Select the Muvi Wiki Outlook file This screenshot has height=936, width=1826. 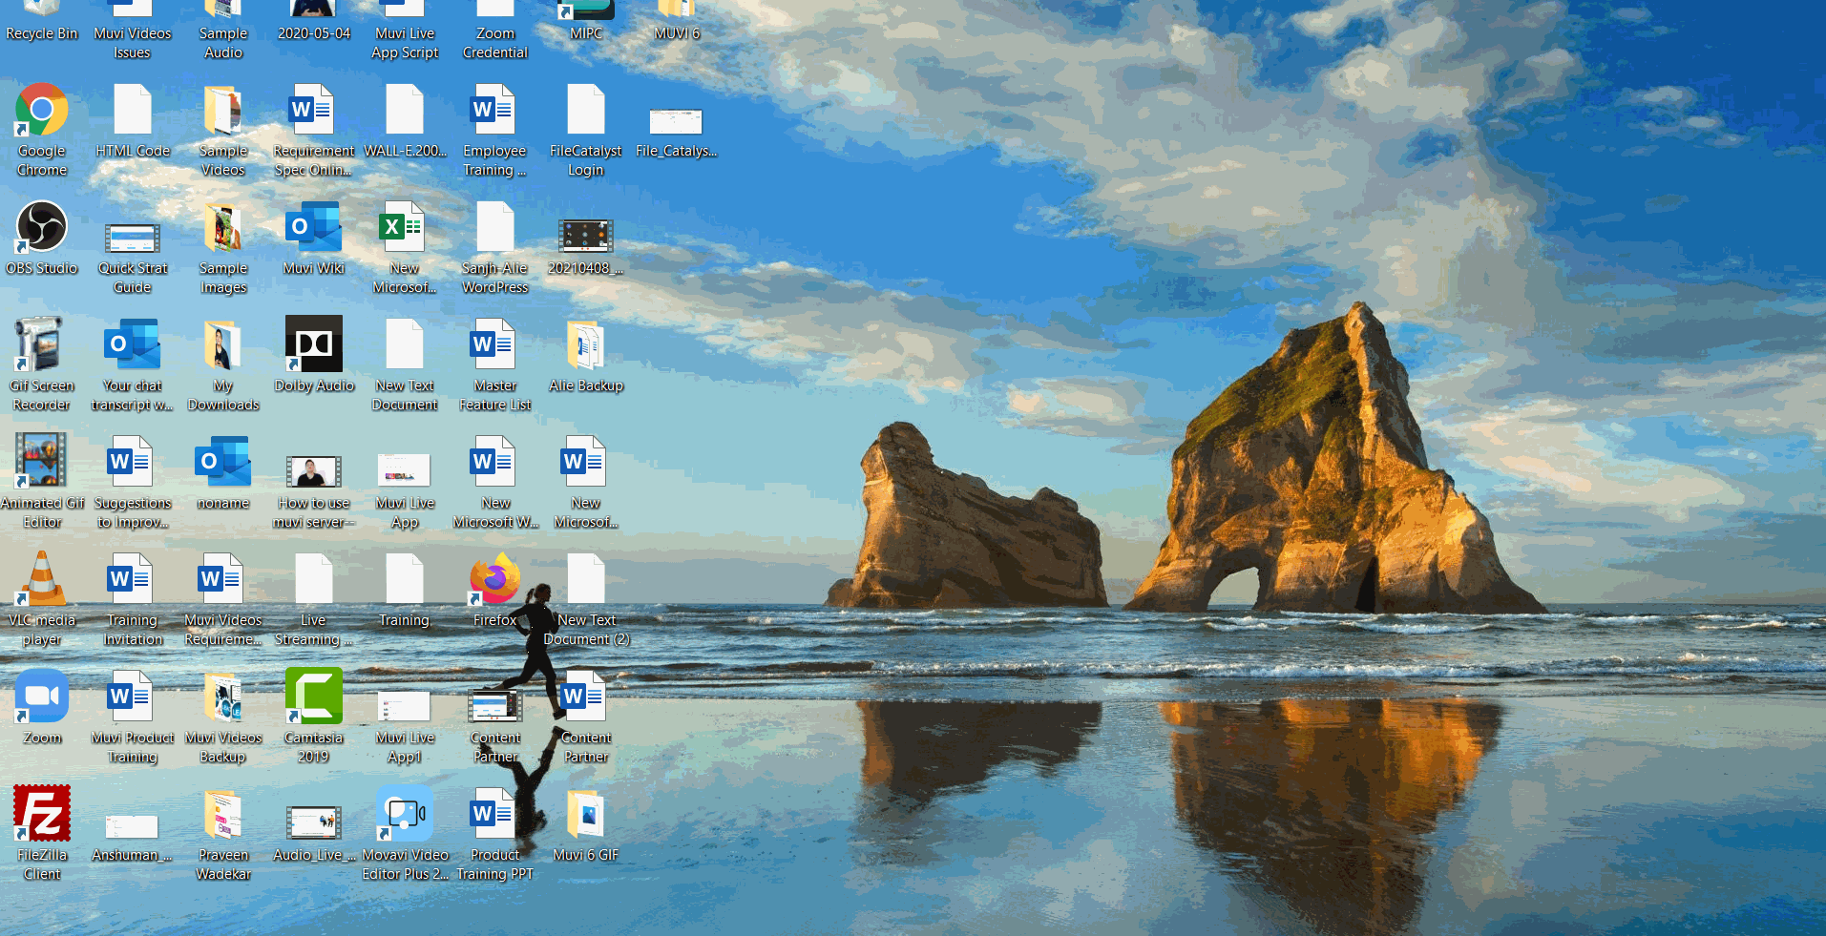tap(314, 238)
